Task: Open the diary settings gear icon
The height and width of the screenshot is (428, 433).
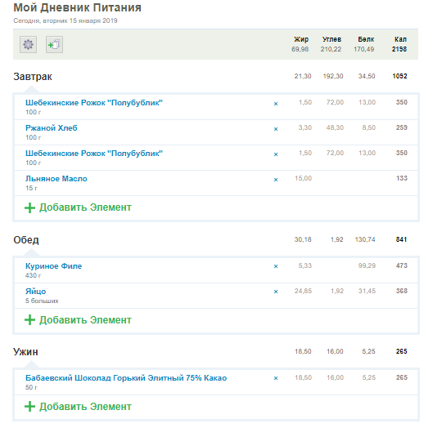Action: pyautogui.click(x=28, y=44)
